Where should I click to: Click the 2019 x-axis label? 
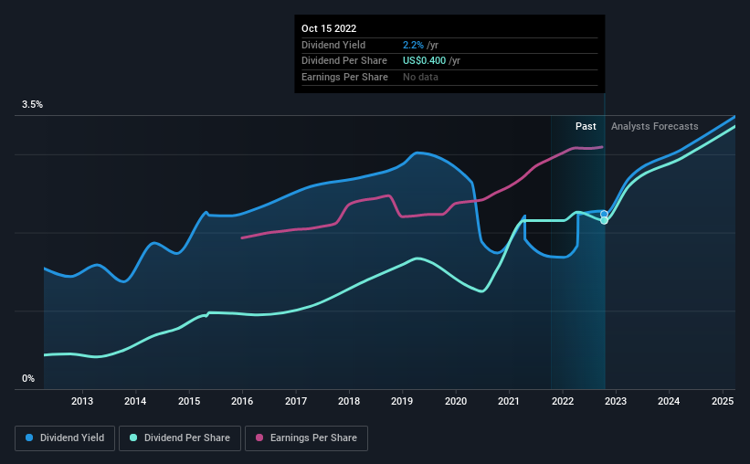click(402, 401)
